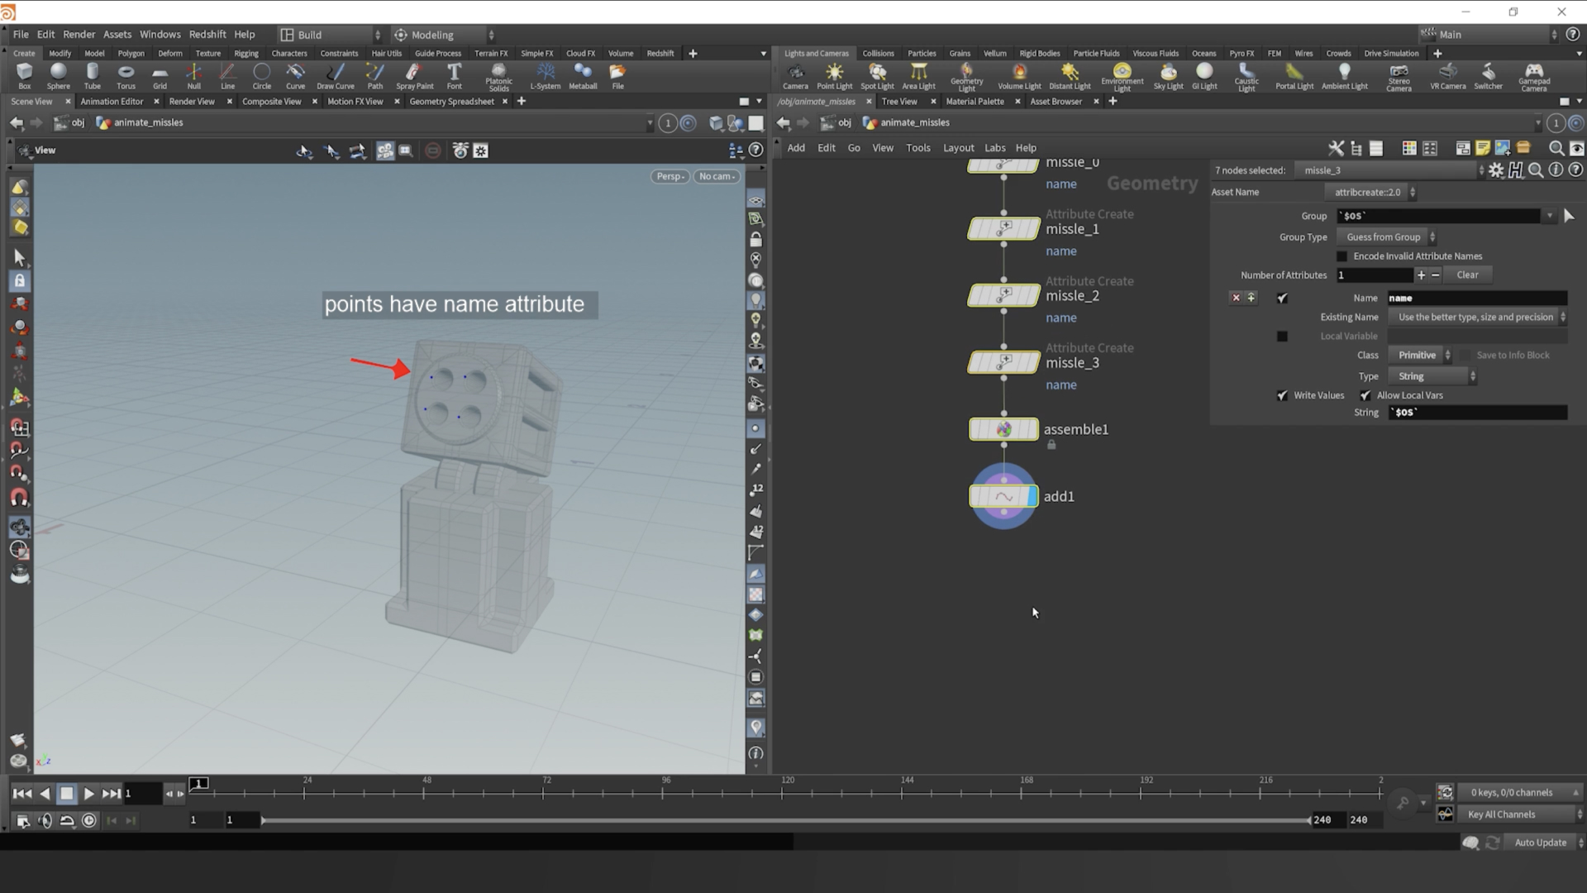Click the Number of Attributes input field
1587x893 pixels.
pos(1374,275)
